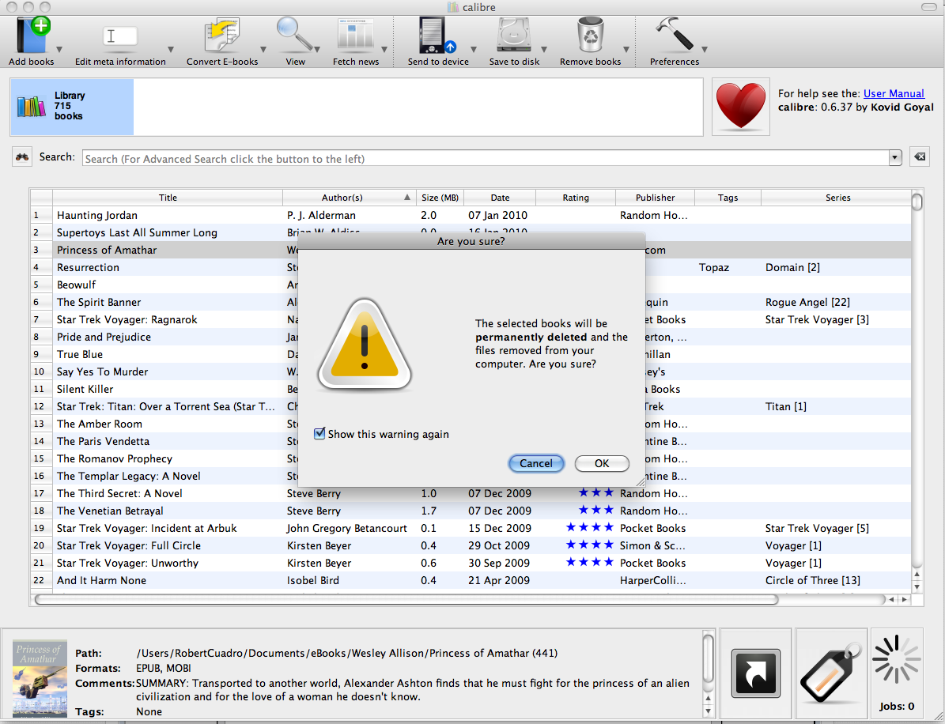The image size is (945, 724).
Task: Expand Send to device dropdown arrow
Action: point(473,50)
